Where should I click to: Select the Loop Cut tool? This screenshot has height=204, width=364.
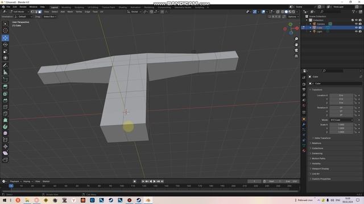pyautogui.click(x=5, y=107)
